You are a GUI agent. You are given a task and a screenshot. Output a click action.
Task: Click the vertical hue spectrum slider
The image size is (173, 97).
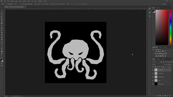coord(171,27)
